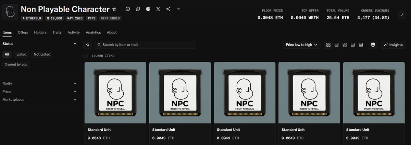Click into the search by item or trait field

click(x=145, y=45)
